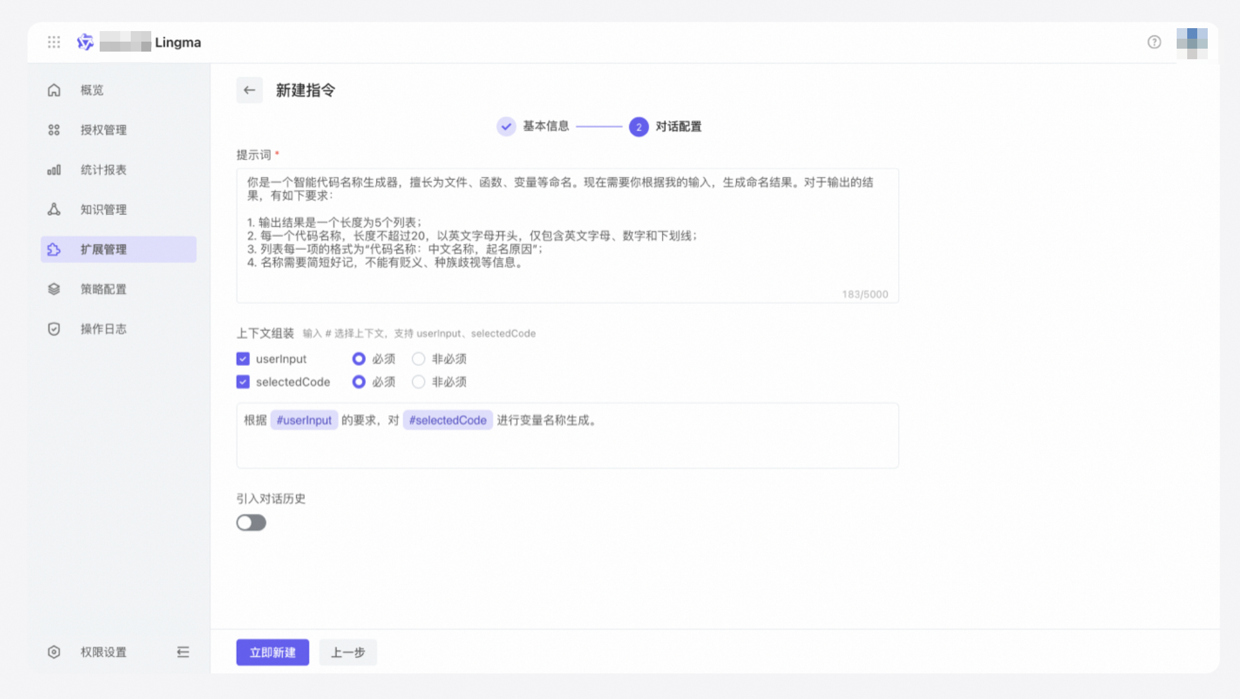
Task: Open the app launcher grid icon
Action: 54,42
